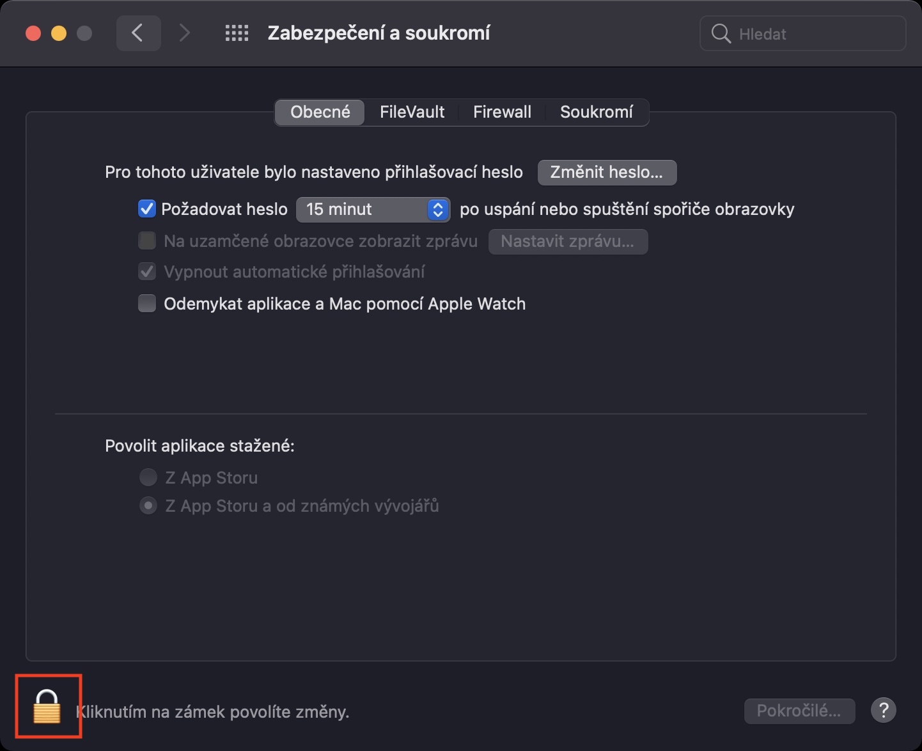
Task: Go forward with the right chevron
Action: click(x=184, y=33)
